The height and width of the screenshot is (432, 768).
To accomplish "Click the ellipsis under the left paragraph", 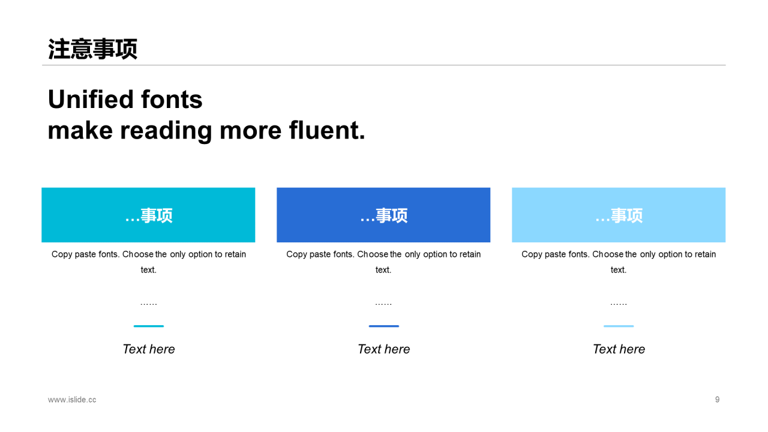I will 149,304.
